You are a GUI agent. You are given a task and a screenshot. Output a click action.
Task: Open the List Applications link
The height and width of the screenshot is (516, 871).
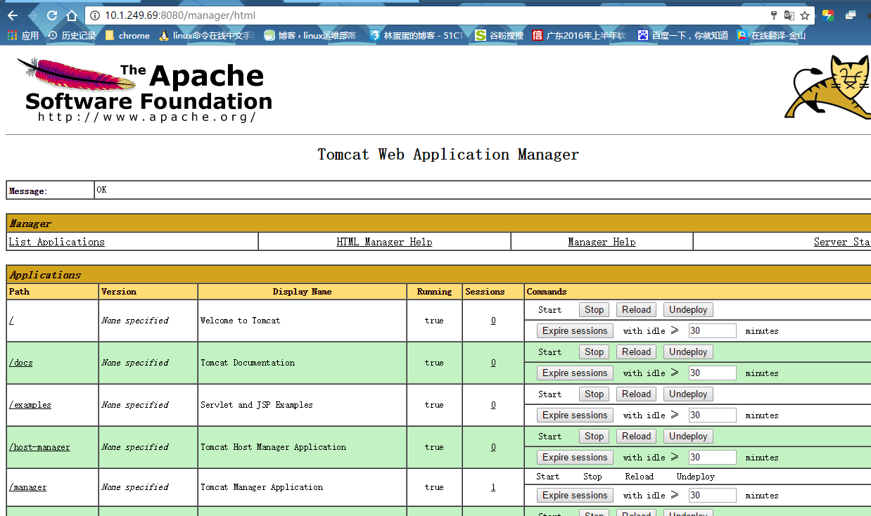(x=57, y=242)
